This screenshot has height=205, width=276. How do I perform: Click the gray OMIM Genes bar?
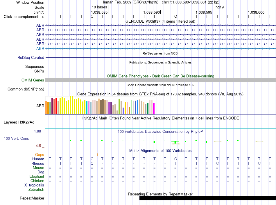(160, 80)
